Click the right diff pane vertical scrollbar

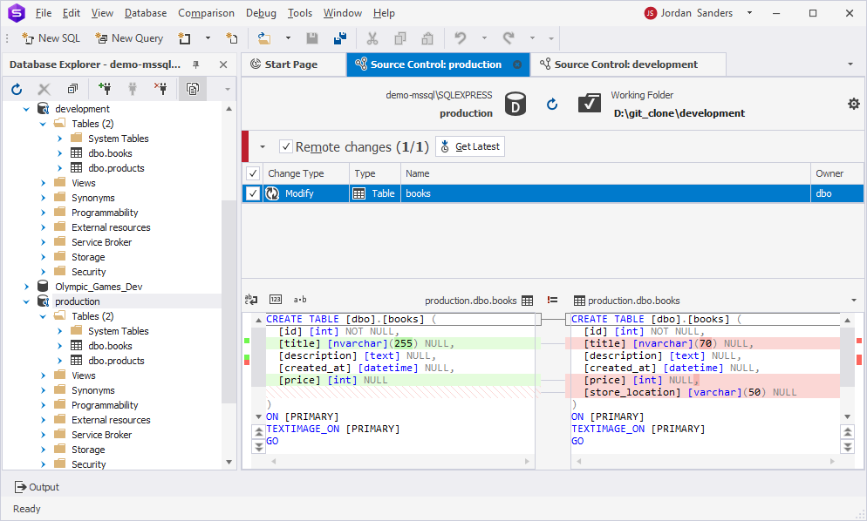click(x=847, y=356)
